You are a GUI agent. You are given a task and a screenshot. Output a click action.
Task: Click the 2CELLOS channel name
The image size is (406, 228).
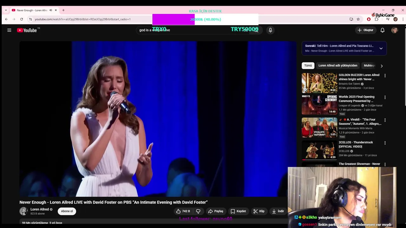point(344,151)
